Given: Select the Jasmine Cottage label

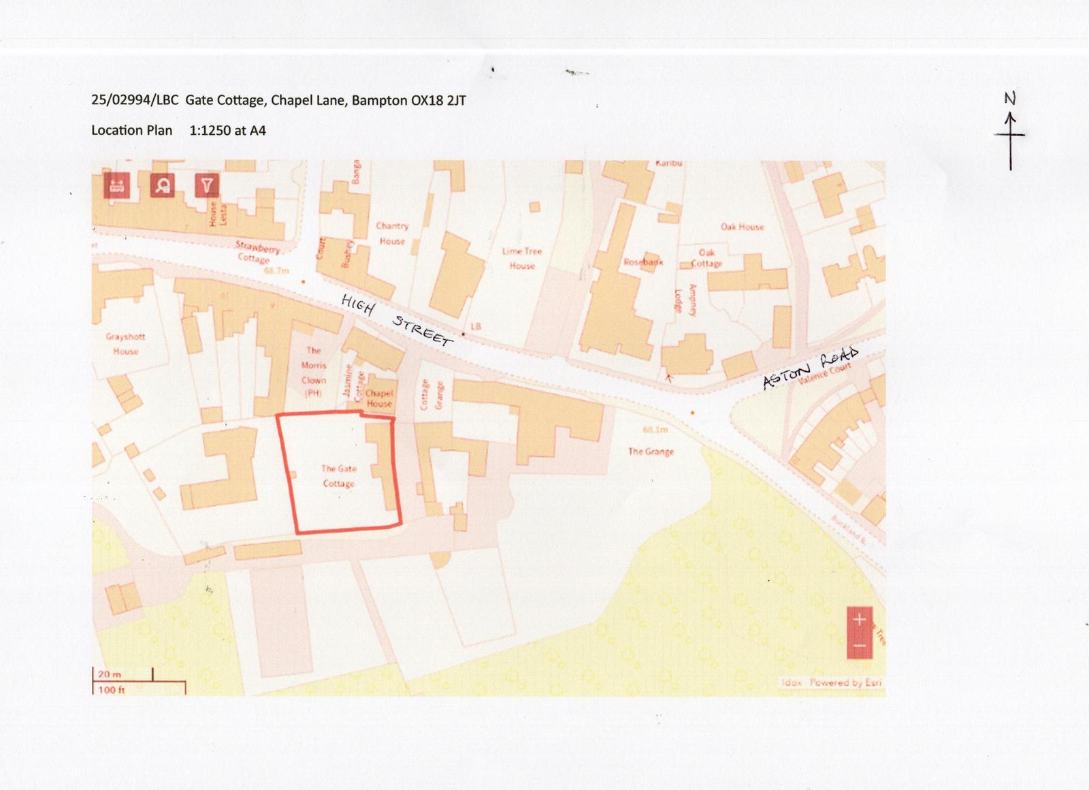Looking at the screenshot, I should coord(354,383).
